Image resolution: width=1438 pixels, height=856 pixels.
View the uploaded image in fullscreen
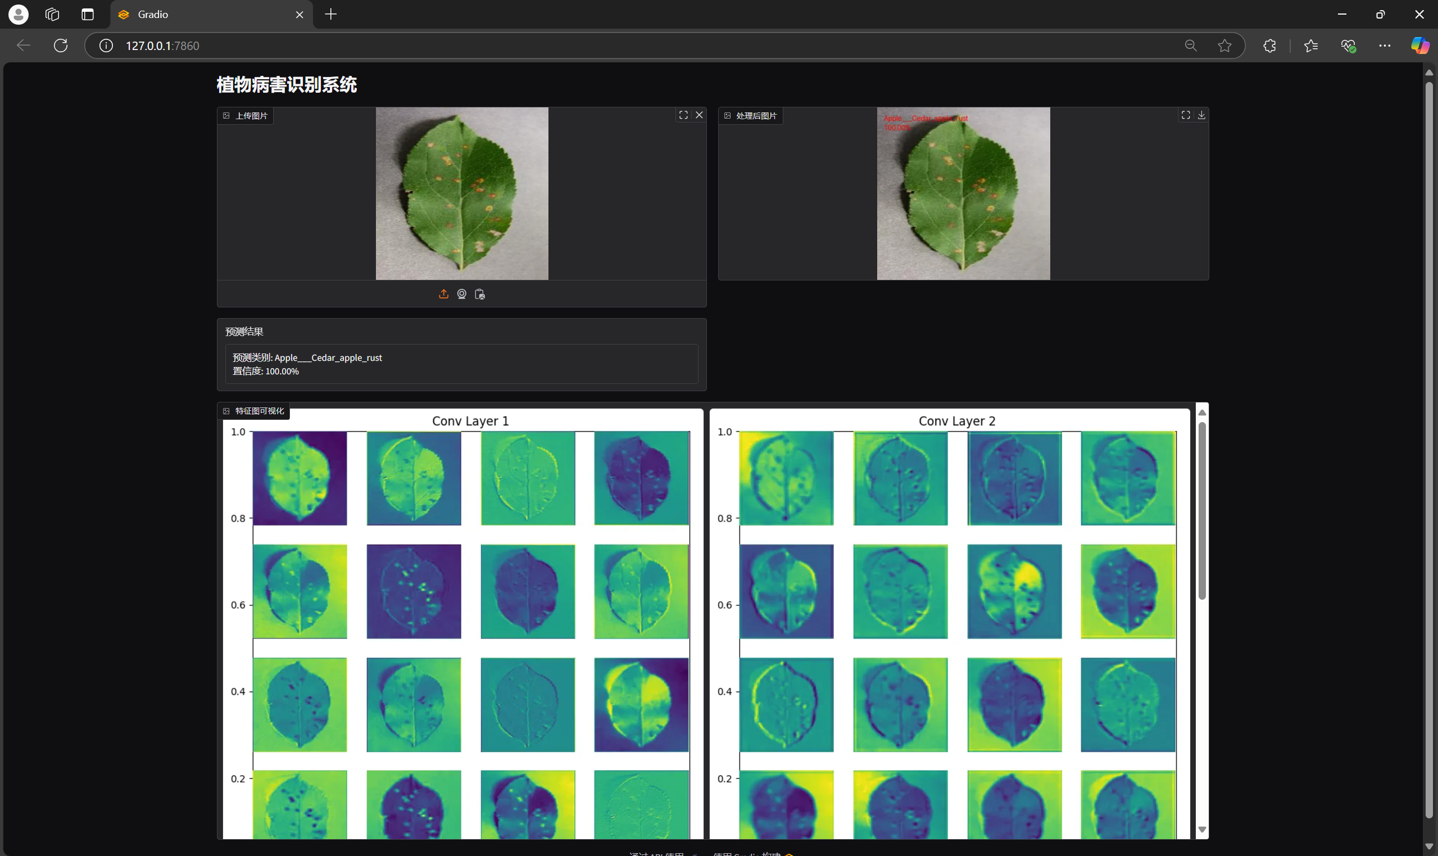click(683, 115)
